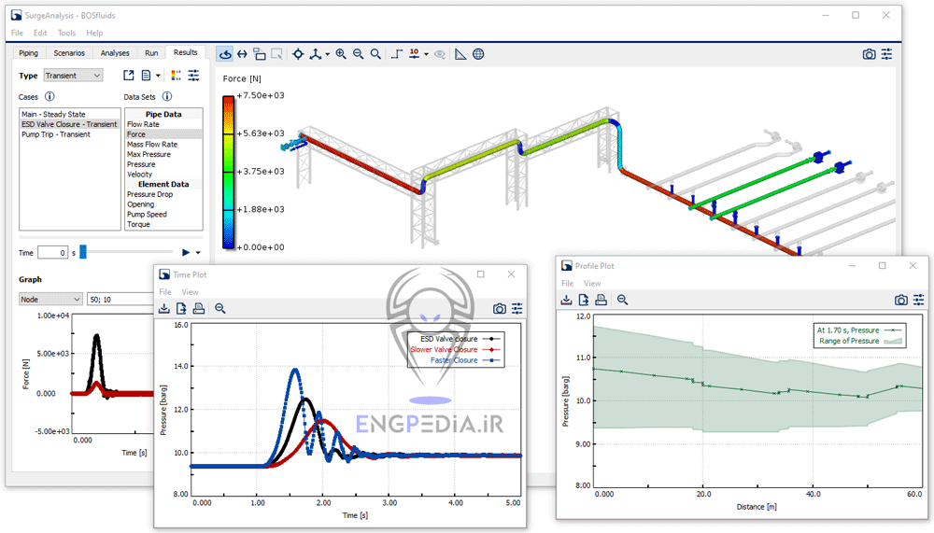
Task: Show info for Data Sets
Action: (167, 96)
